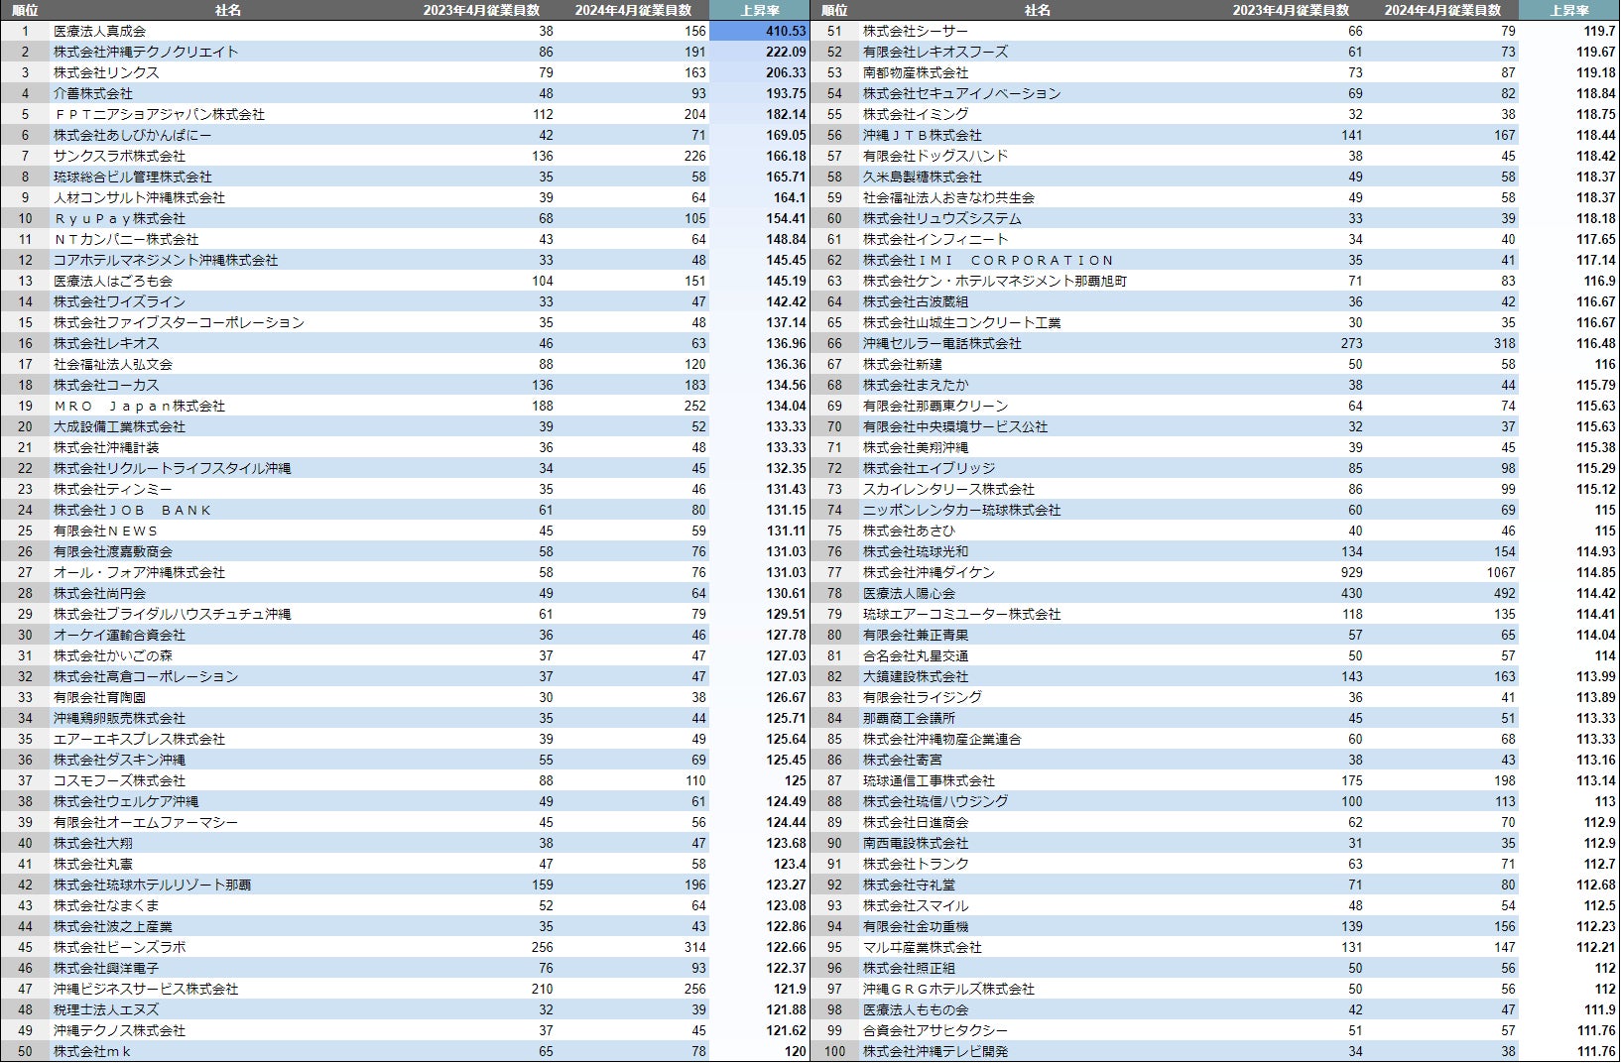Click the 有限会社レキオスフーズ entry

coord(935,52)
